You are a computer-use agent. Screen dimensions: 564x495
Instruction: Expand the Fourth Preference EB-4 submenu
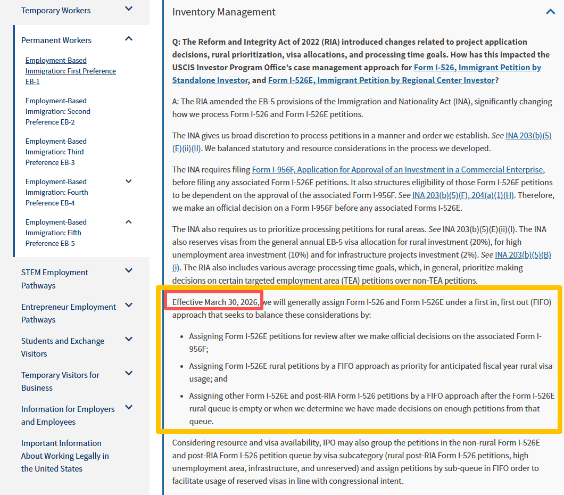(x=129, y=181)
